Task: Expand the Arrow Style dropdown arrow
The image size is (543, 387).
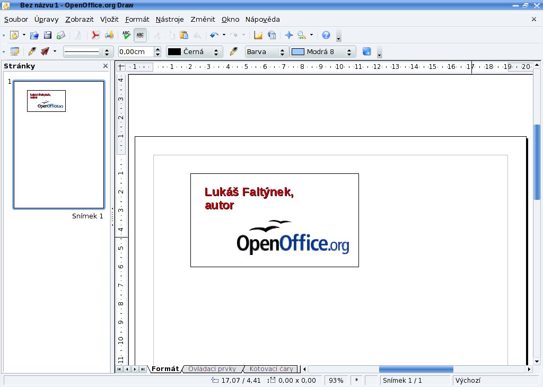Action: (55, 51)
